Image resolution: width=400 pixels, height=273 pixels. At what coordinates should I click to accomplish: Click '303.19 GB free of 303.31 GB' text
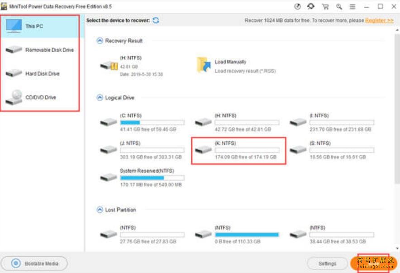[151, 157]
